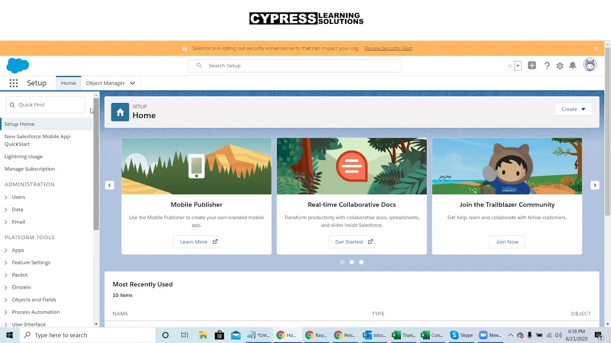The width and height of the screenshot is (611, 343).
Task: Open Task View in taskbar
Action: pyautogui.click(x=184, y=335)
